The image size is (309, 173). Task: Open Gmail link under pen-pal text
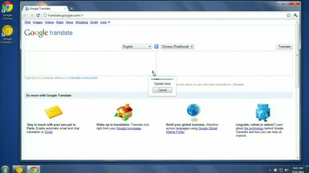[48, 132]
